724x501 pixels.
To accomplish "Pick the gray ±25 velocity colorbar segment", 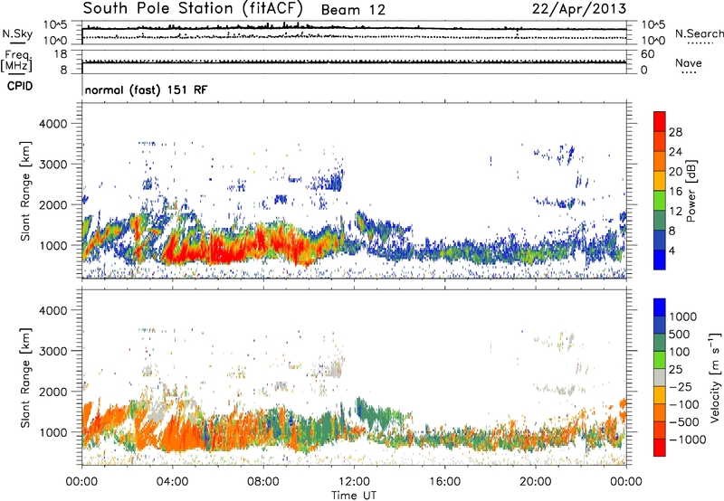I will coord(660,377).
